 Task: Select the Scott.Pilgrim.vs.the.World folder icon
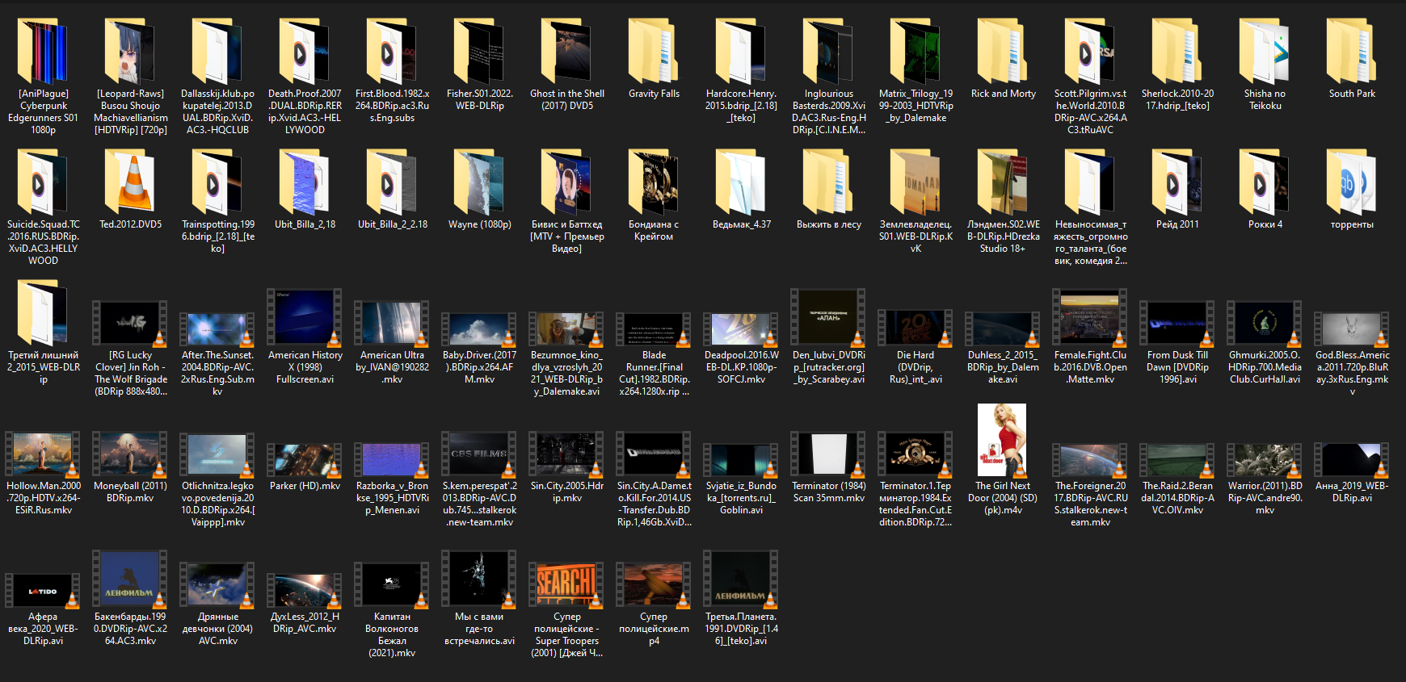tap(1090, 52)
